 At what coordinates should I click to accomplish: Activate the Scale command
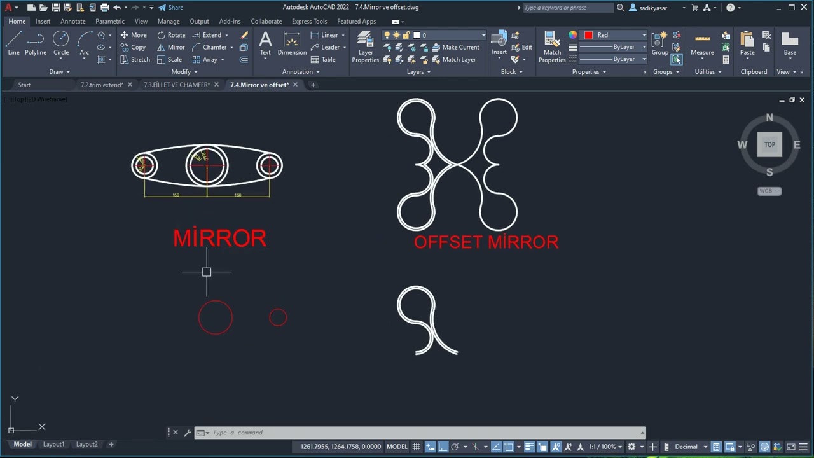(169, 59)
